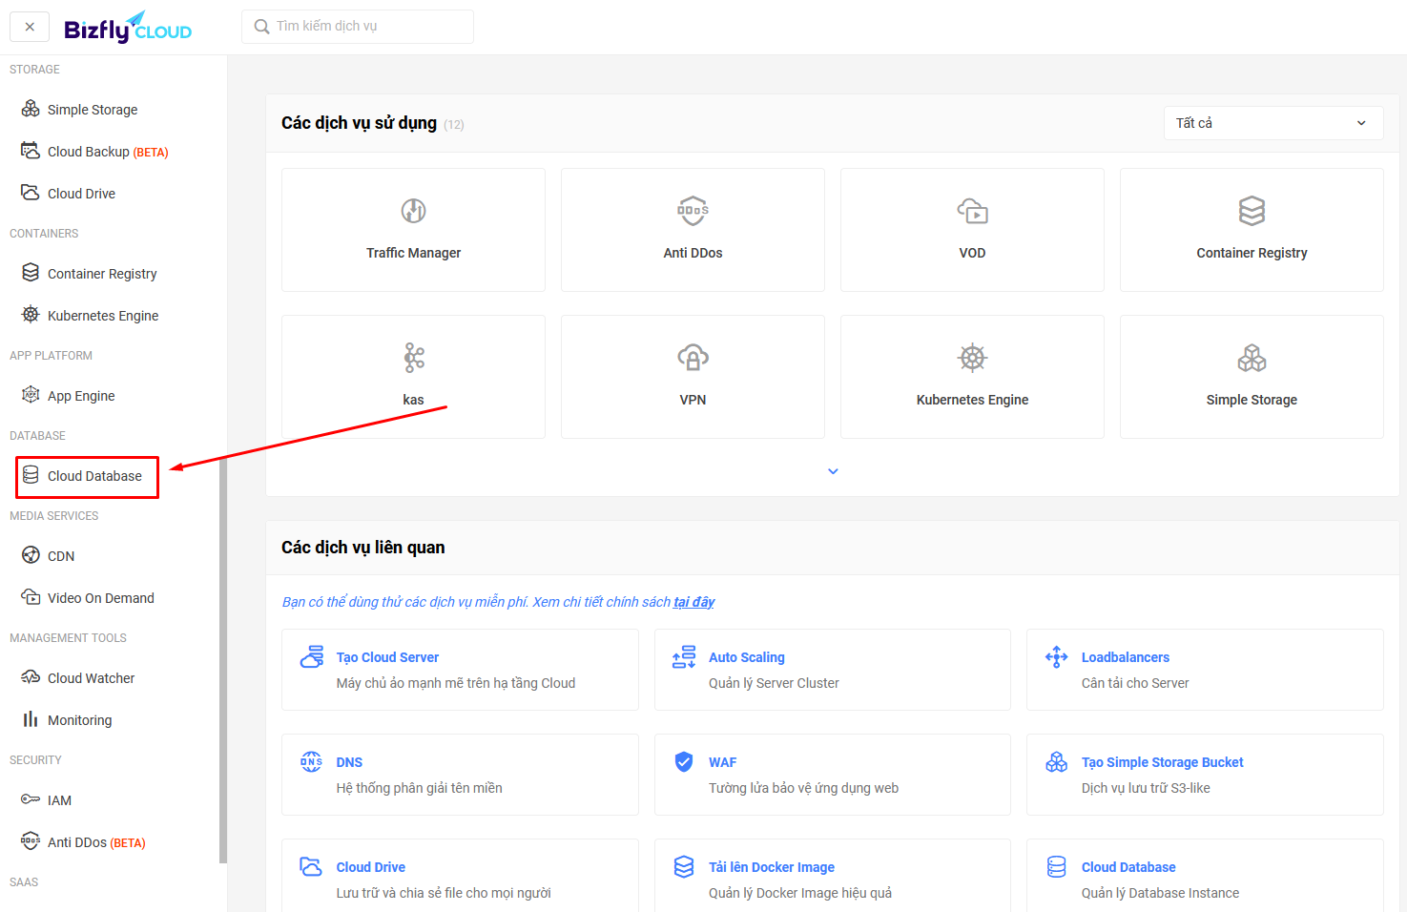The height and width of the screenshot is (912, 1407).
Task: Open IAM in the sidebar
Action: click(59, 800)
